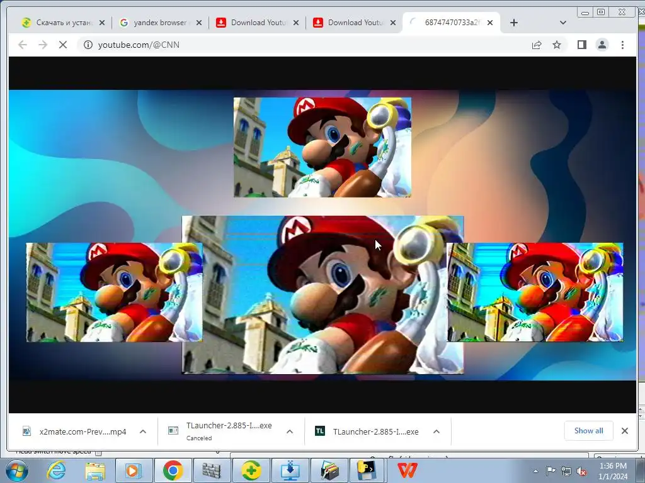Open Chrome three-dot menu

[x=622, y=45]
